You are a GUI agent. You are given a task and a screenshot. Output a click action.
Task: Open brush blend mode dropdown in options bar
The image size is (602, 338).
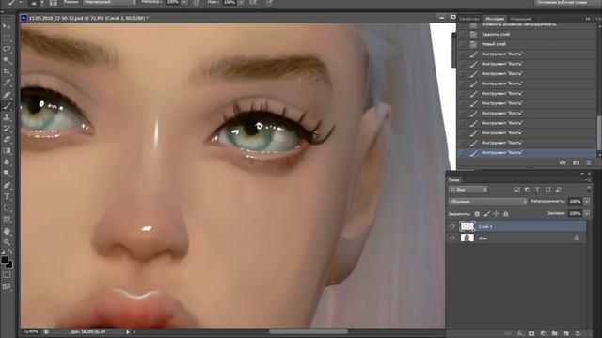pyautogui.click(x=109, y=2)
